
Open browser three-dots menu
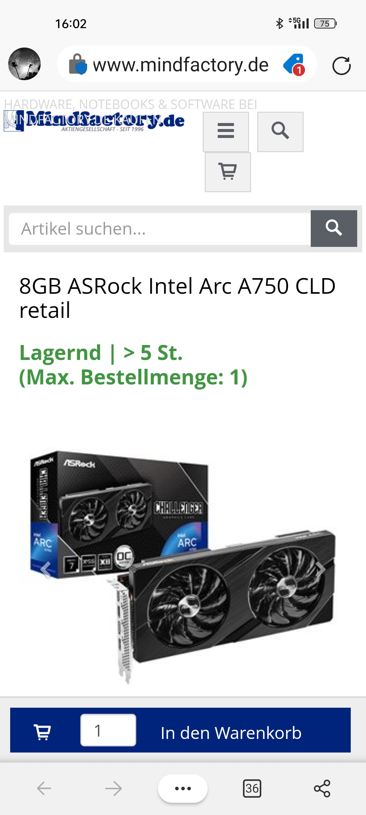(183, 788)
